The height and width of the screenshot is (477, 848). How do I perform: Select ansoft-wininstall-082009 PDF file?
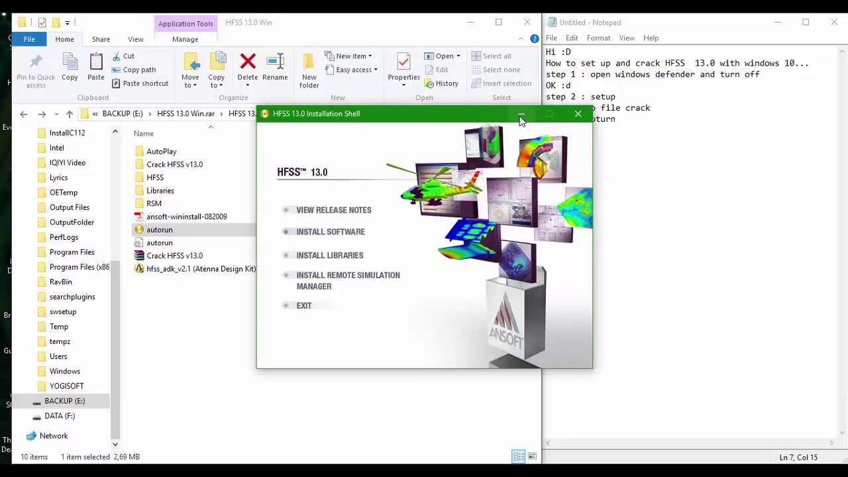(x=181, y=217)
